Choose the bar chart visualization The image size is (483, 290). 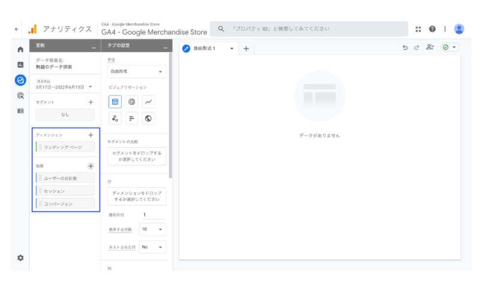tap(132, 119)
